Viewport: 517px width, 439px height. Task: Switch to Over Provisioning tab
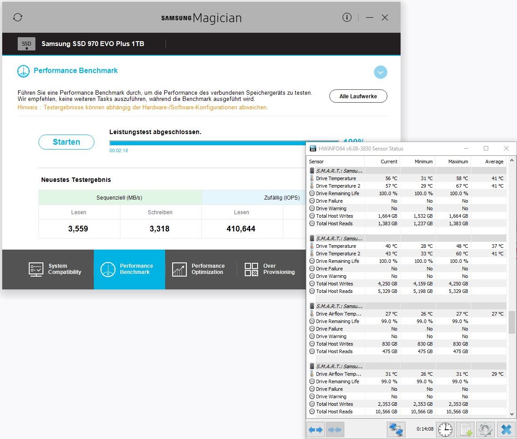coord(270,269)
